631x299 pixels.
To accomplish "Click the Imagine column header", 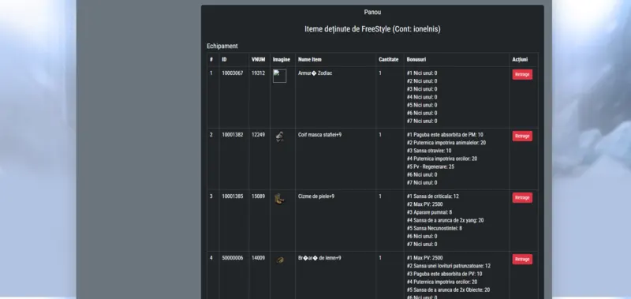I will (x=282, y=59).
